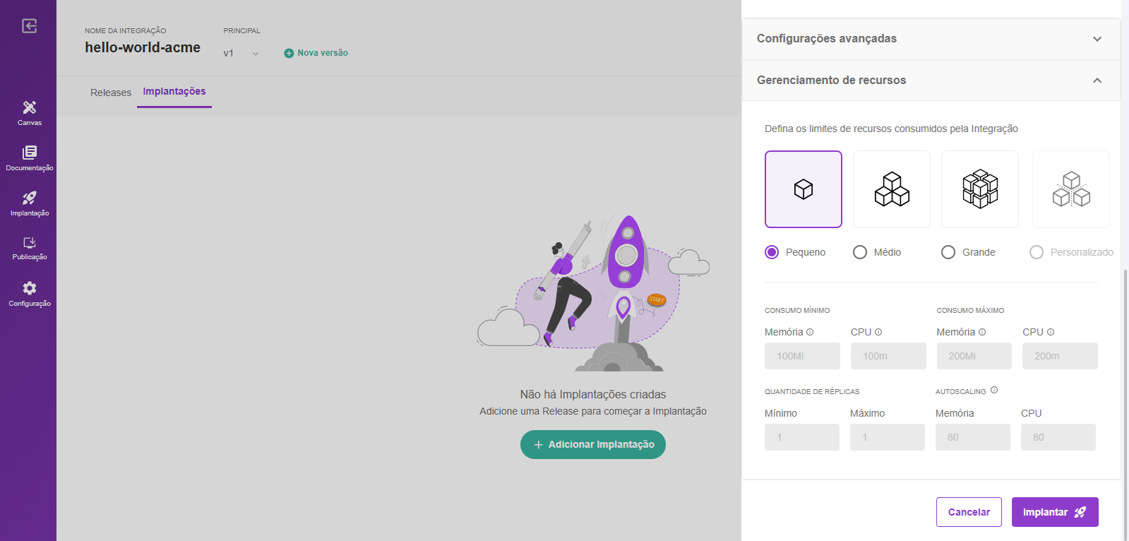Select the Médio three-cubes resource card
Screen dimensions: 1129x541
point(891,189)
